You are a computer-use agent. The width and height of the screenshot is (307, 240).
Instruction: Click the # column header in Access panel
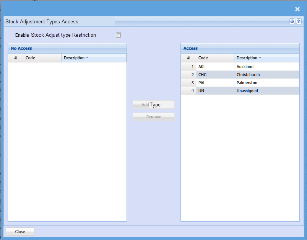coord(188,58)
